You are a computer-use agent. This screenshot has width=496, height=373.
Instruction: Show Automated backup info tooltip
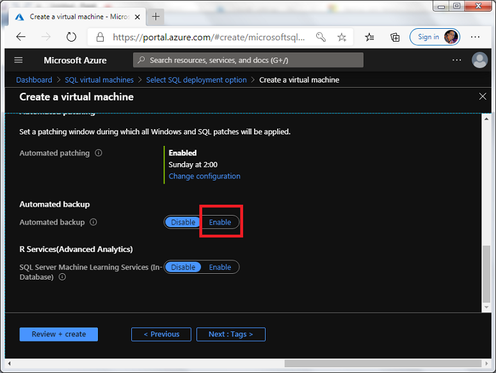(93, 222)
